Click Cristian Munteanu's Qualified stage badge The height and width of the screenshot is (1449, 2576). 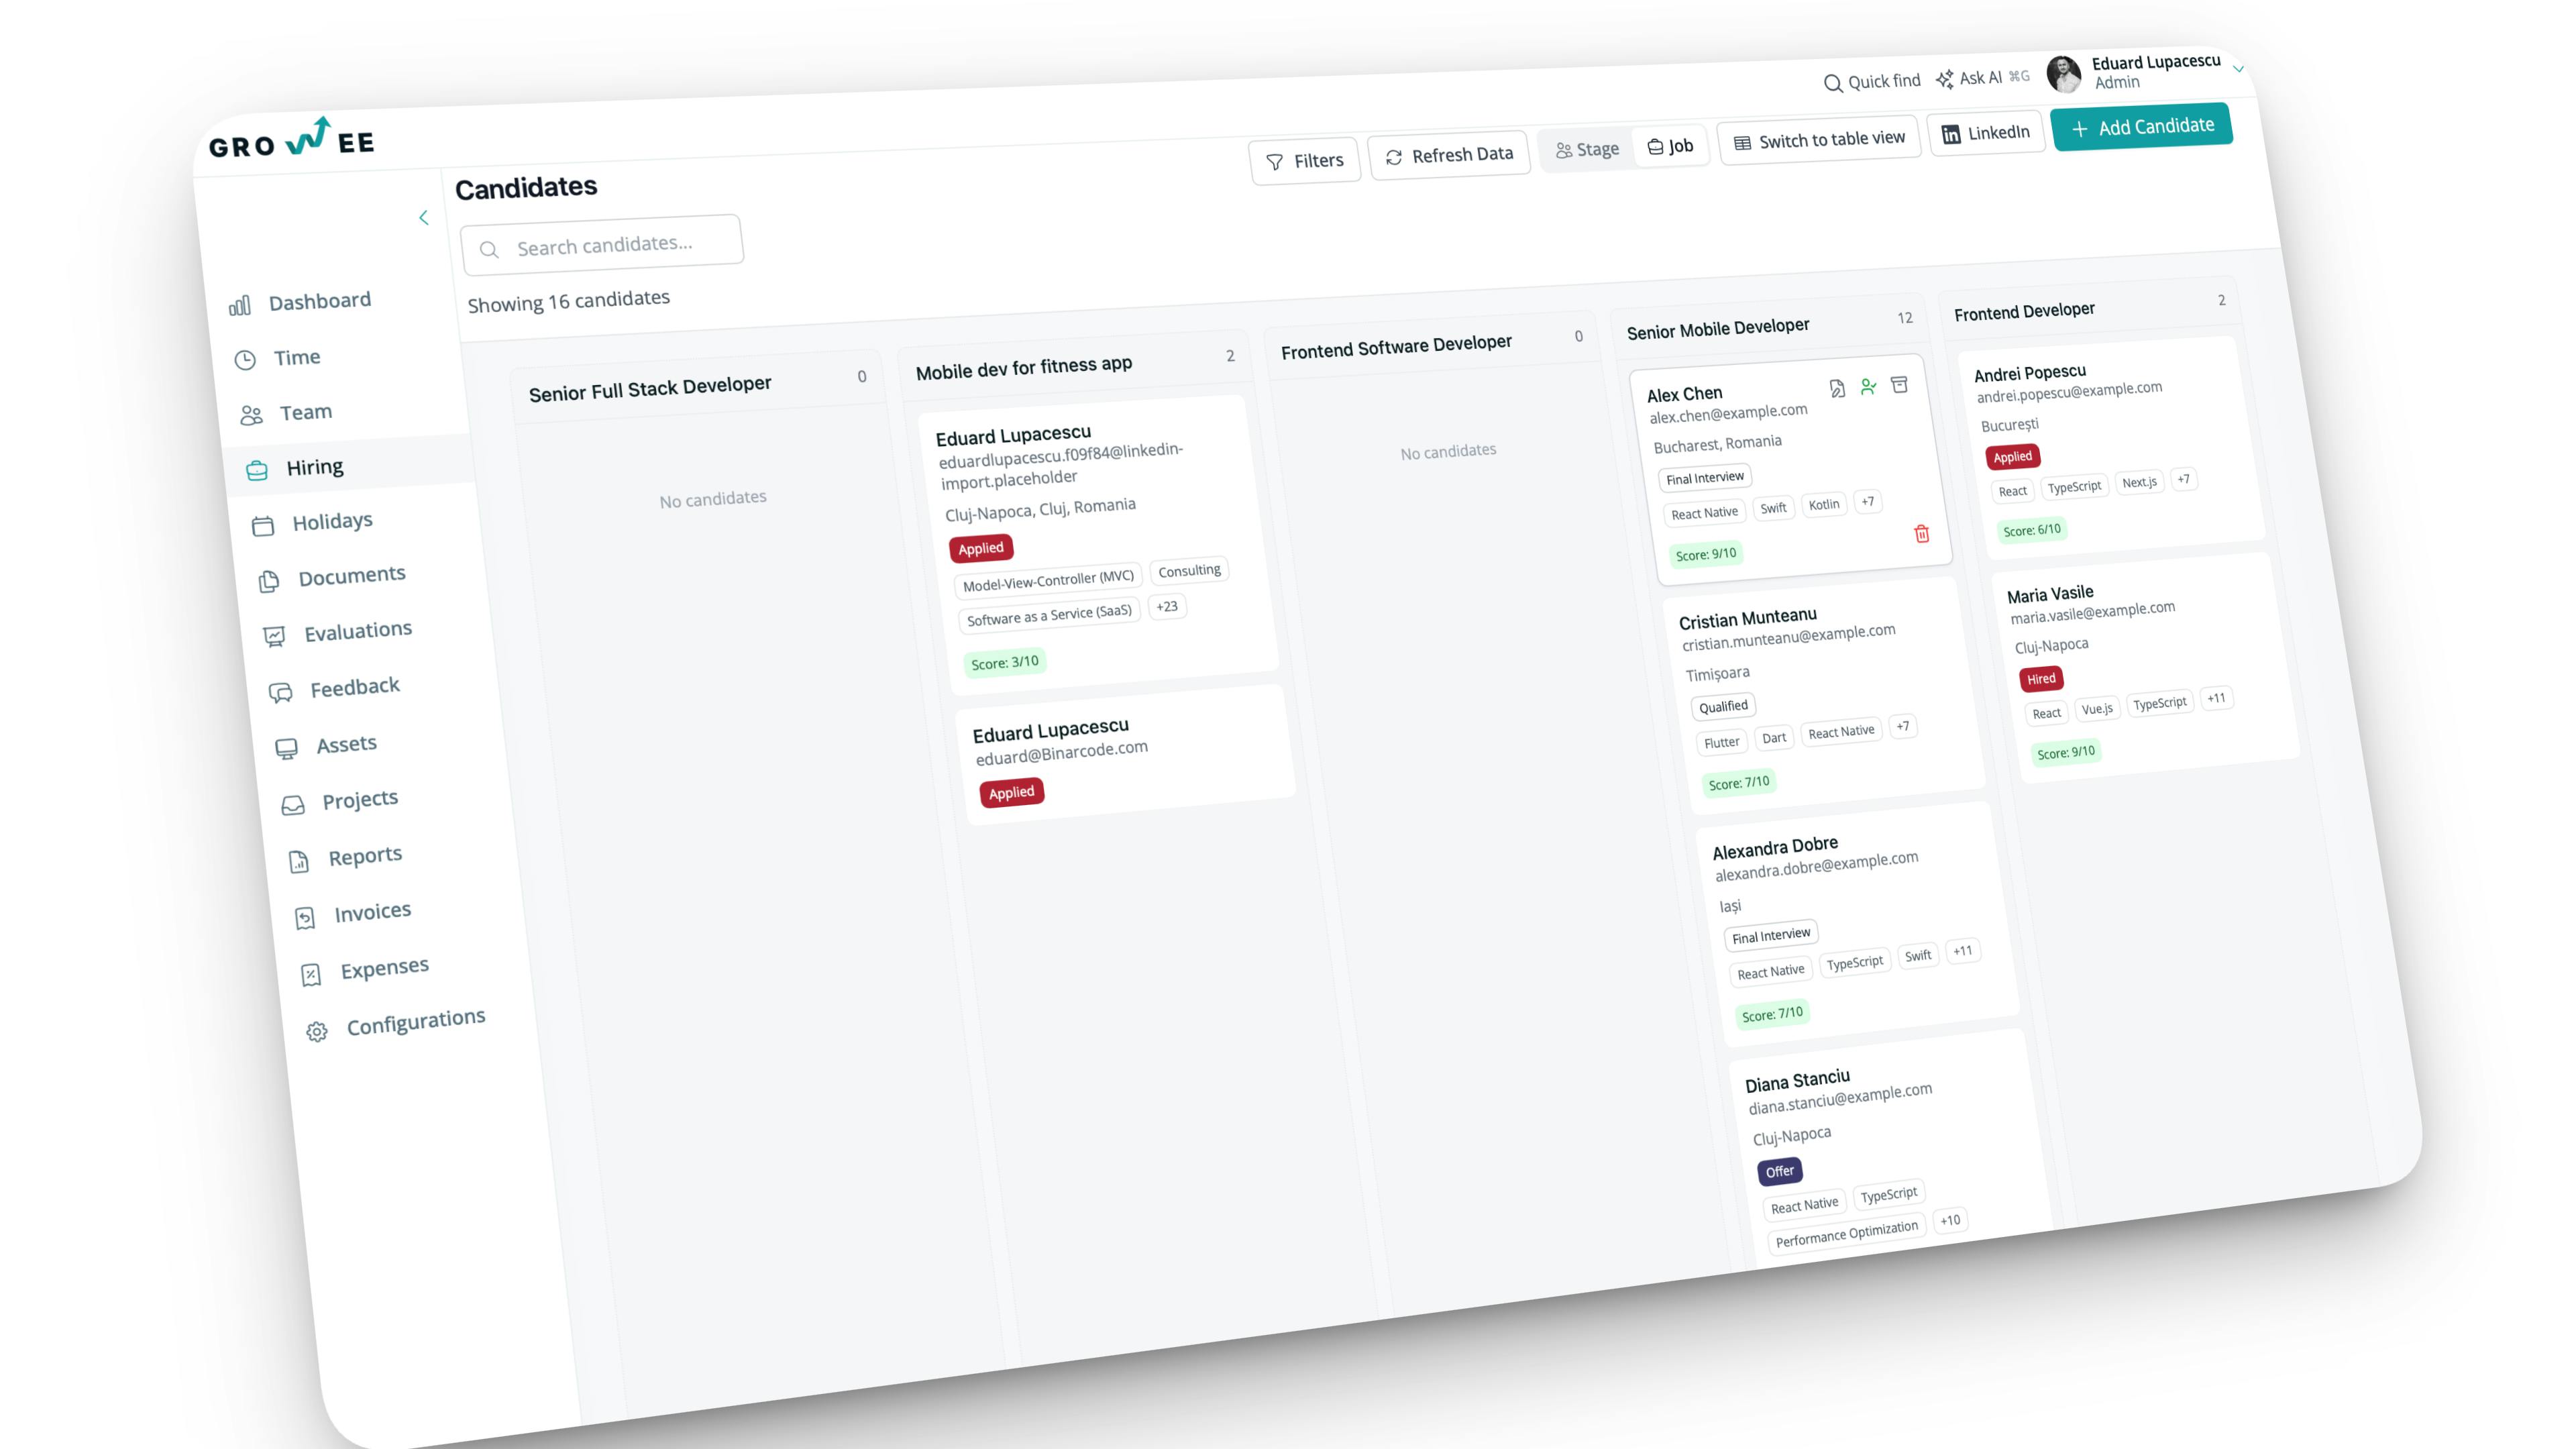[x=1723, y=707]
